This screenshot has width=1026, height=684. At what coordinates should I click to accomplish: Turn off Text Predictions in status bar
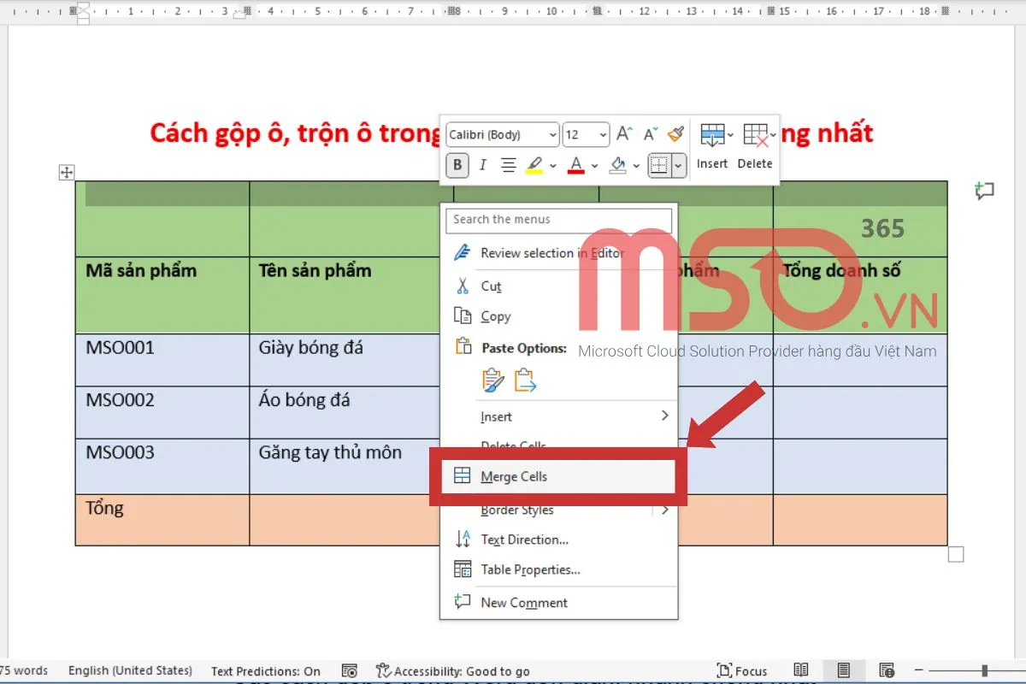(x=266, y=670)
